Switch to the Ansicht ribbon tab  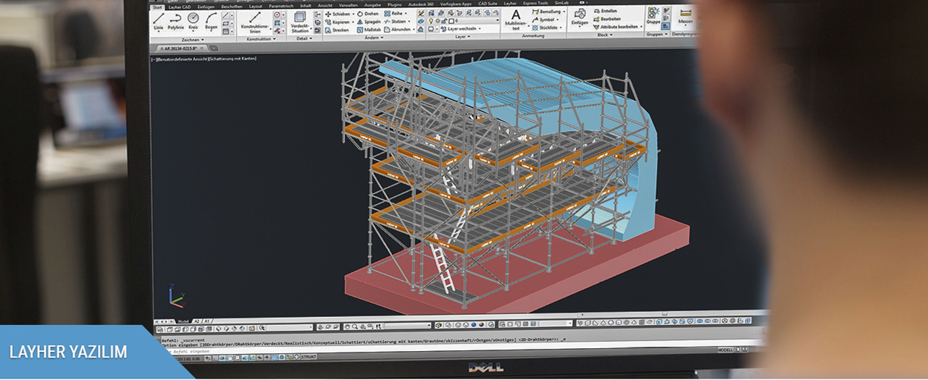[325, 5]
